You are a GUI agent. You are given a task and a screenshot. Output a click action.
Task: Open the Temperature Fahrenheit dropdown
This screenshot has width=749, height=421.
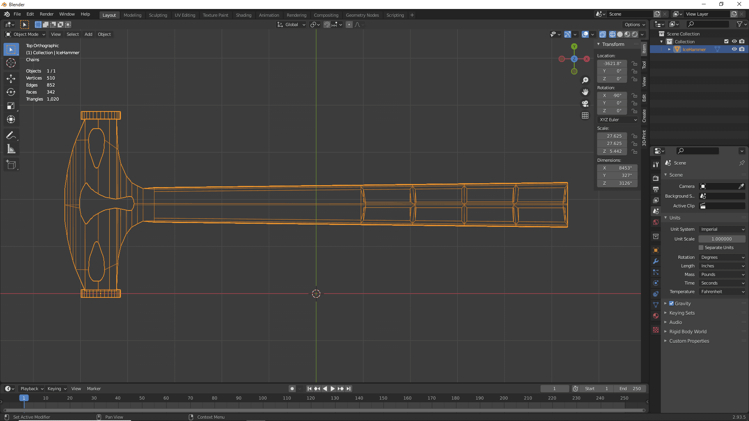tap(722, 292)
